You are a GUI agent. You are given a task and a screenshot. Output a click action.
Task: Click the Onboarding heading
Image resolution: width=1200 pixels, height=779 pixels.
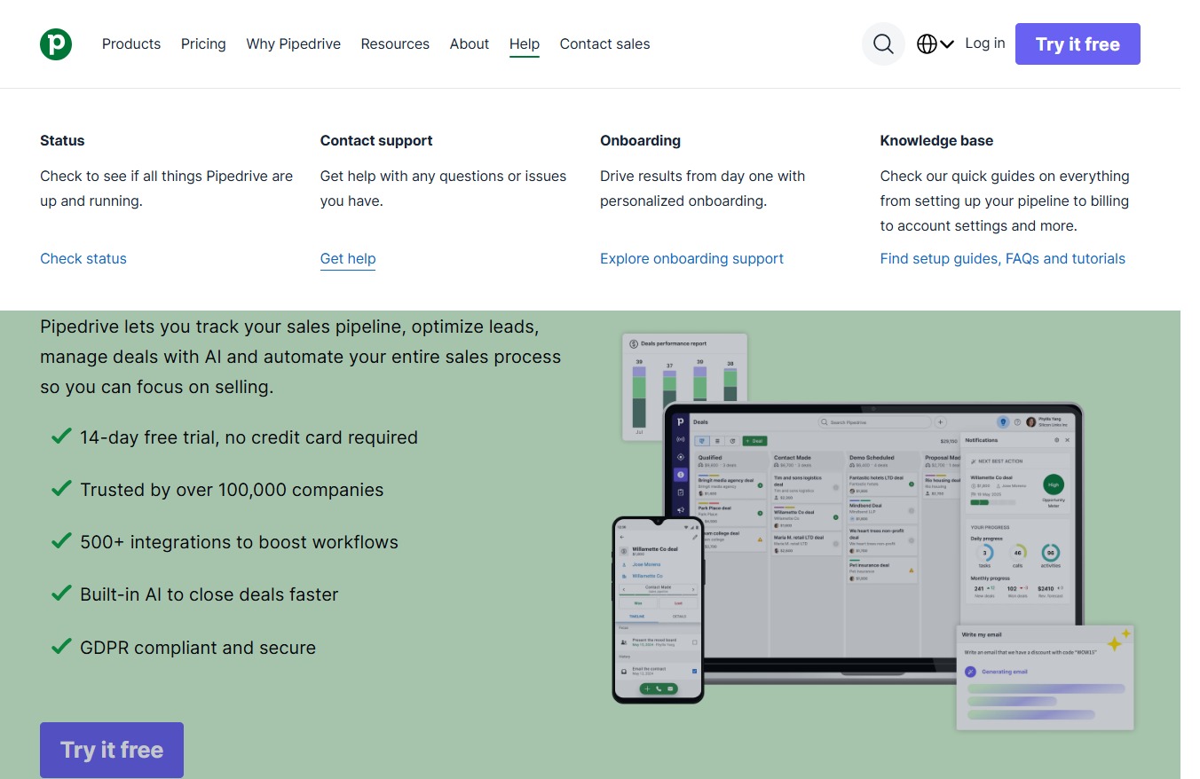pos(641,140)
